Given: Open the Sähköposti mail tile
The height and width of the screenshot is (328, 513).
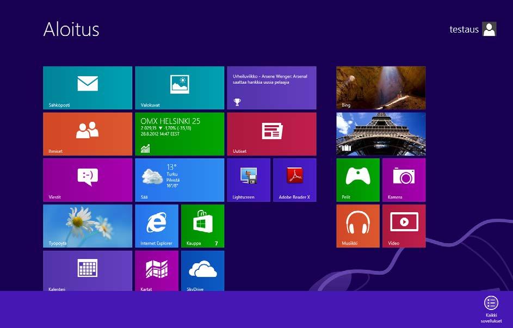Looking at the screenshot, I should [88, 88].
